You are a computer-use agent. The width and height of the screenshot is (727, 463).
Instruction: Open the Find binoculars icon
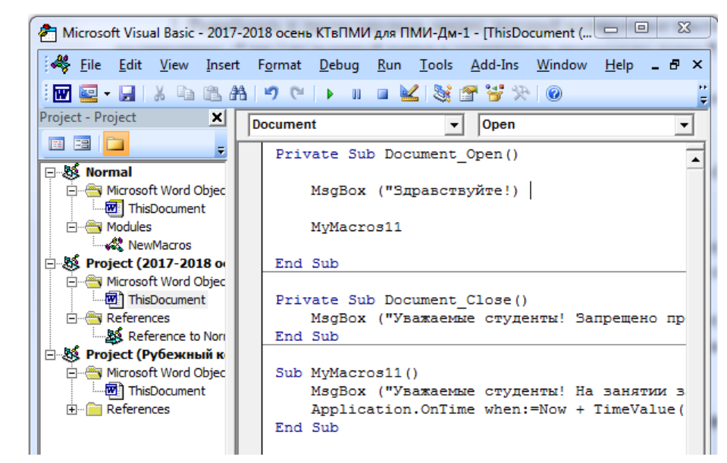point(239,94)
